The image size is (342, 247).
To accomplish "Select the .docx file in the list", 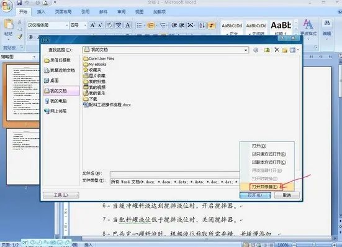I will click(107, 105).
